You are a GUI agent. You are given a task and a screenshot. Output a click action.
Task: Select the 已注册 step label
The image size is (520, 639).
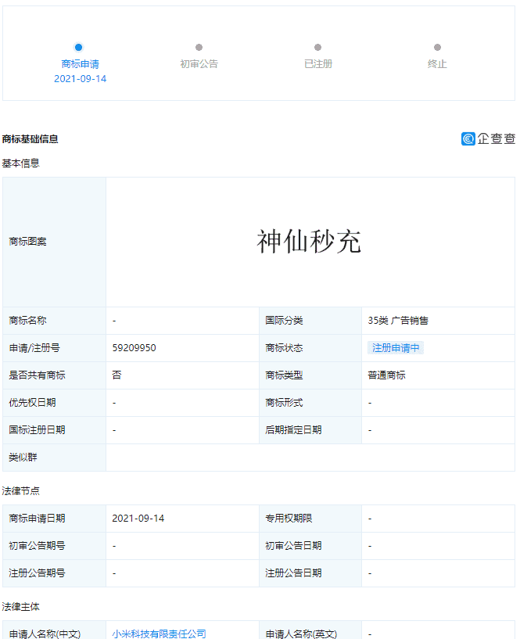pyautogui.click(x=318, y=64)
